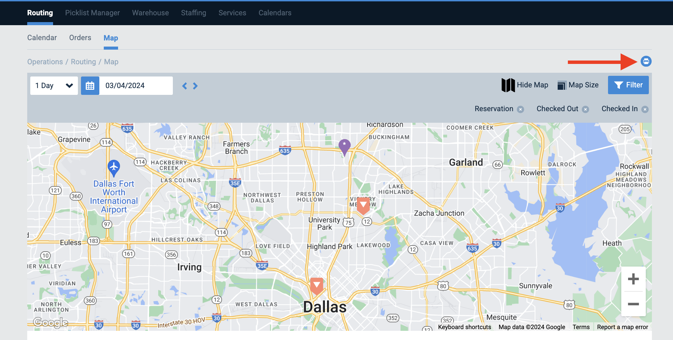Click the Zacha Junction label on the map

[439, 213]
